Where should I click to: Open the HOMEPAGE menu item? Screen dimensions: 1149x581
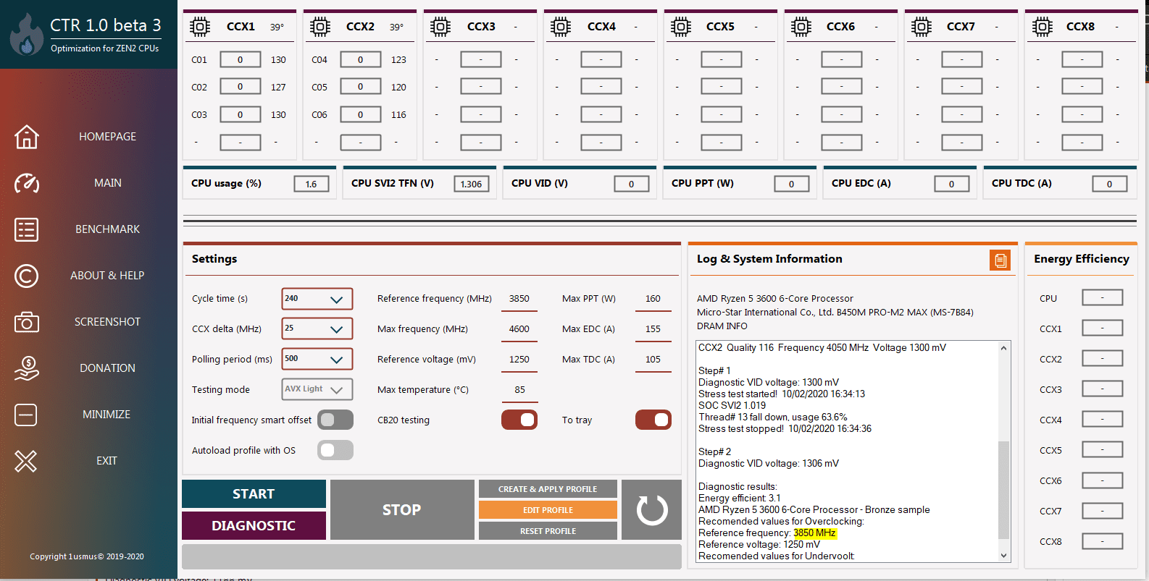point(107,137)
